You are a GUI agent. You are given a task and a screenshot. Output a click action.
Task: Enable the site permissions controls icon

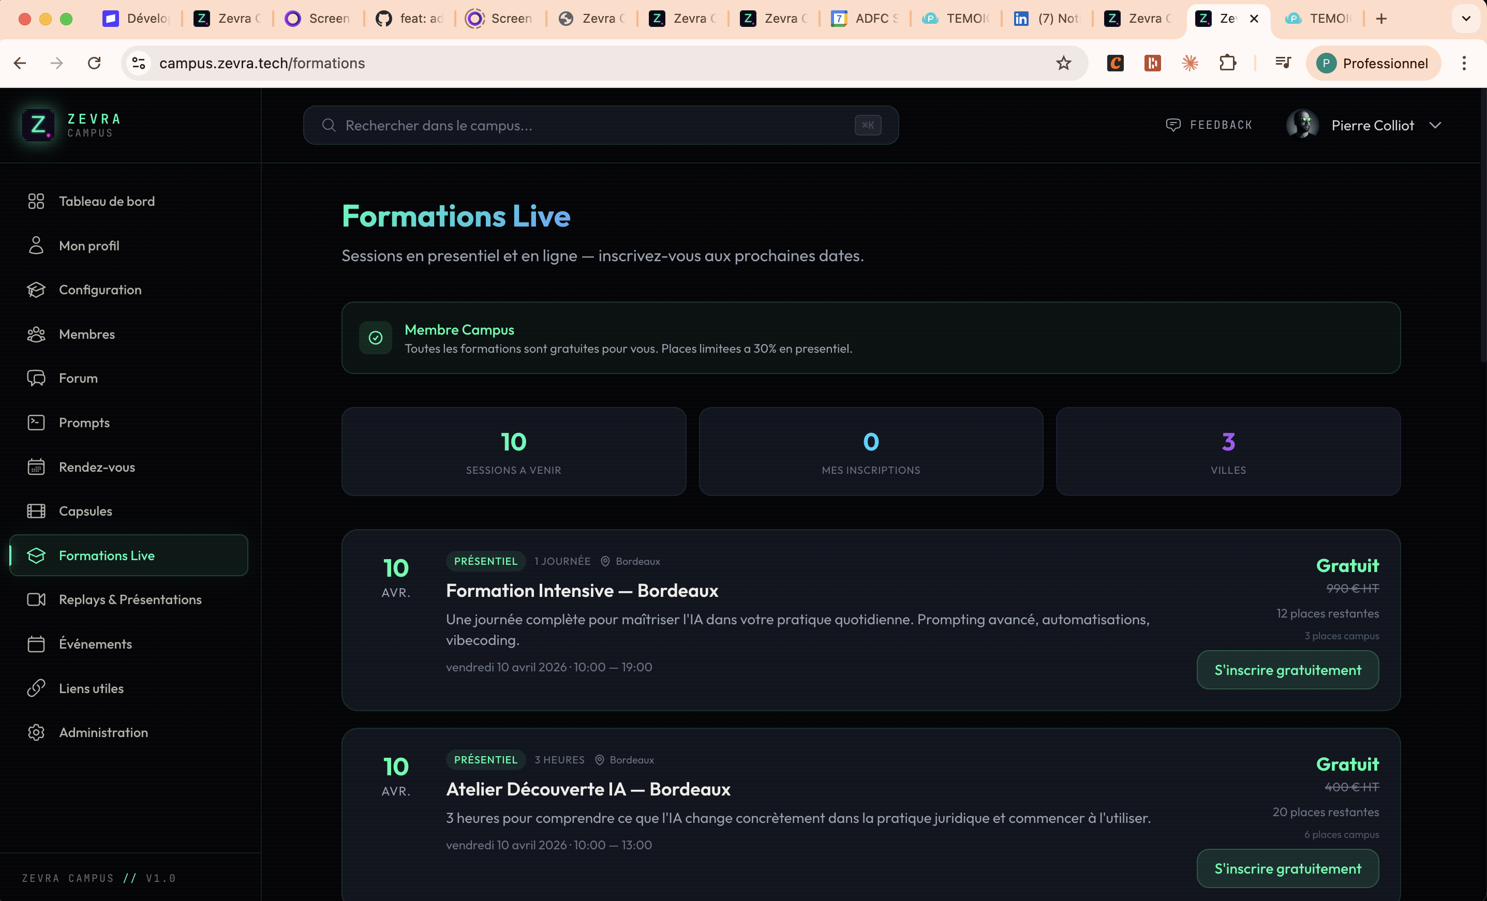138,63
